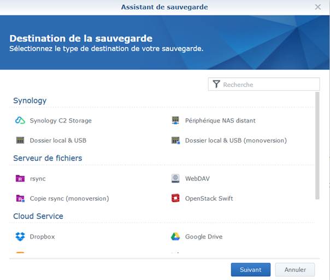Click the filter funnel icon in search box

(216, 84)
